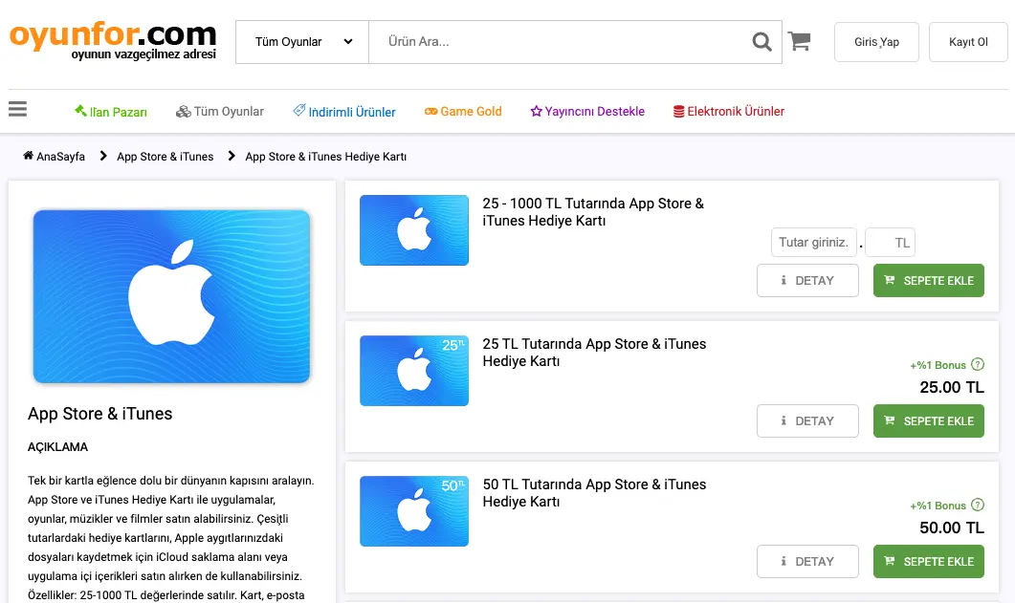Viewport: 1015px width, 603px height.
Task: Click the AÇIKLAMA heading
Action: point(57,447)
